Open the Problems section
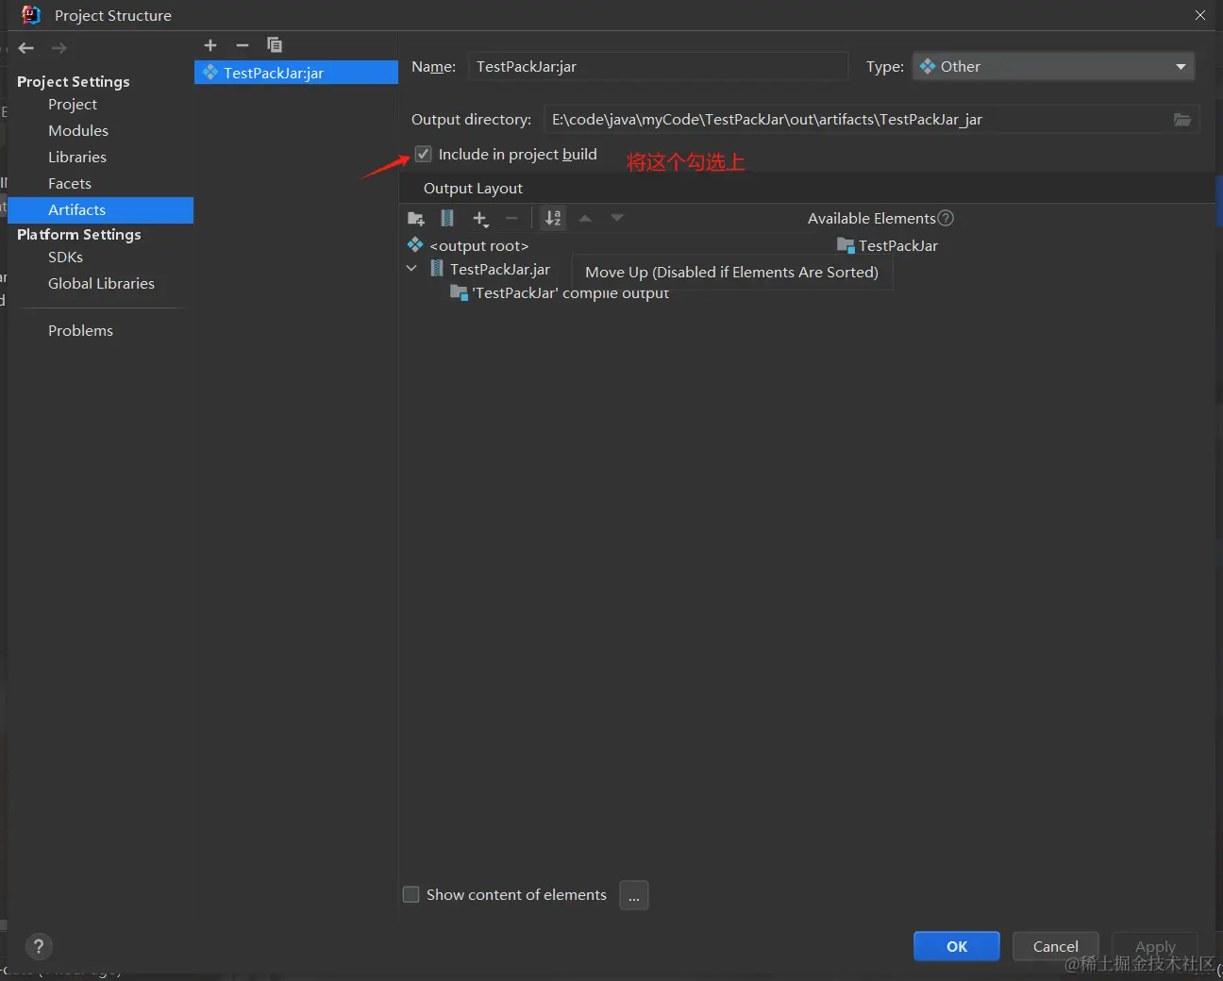This screenshot has width=1223, height=981. click(x=80, y=331)
